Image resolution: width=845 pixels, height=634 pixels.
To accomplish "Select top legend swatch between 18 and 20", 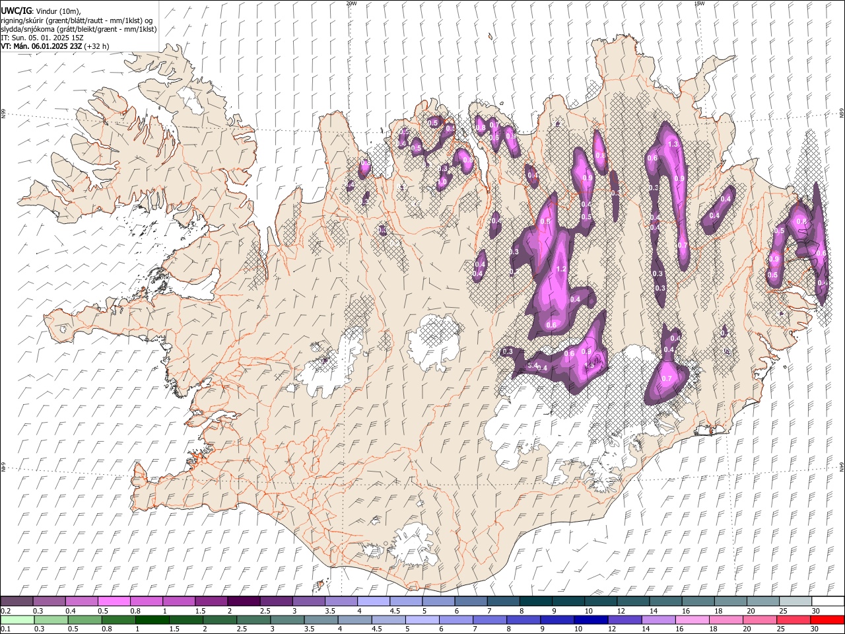I will coord(730,601).
